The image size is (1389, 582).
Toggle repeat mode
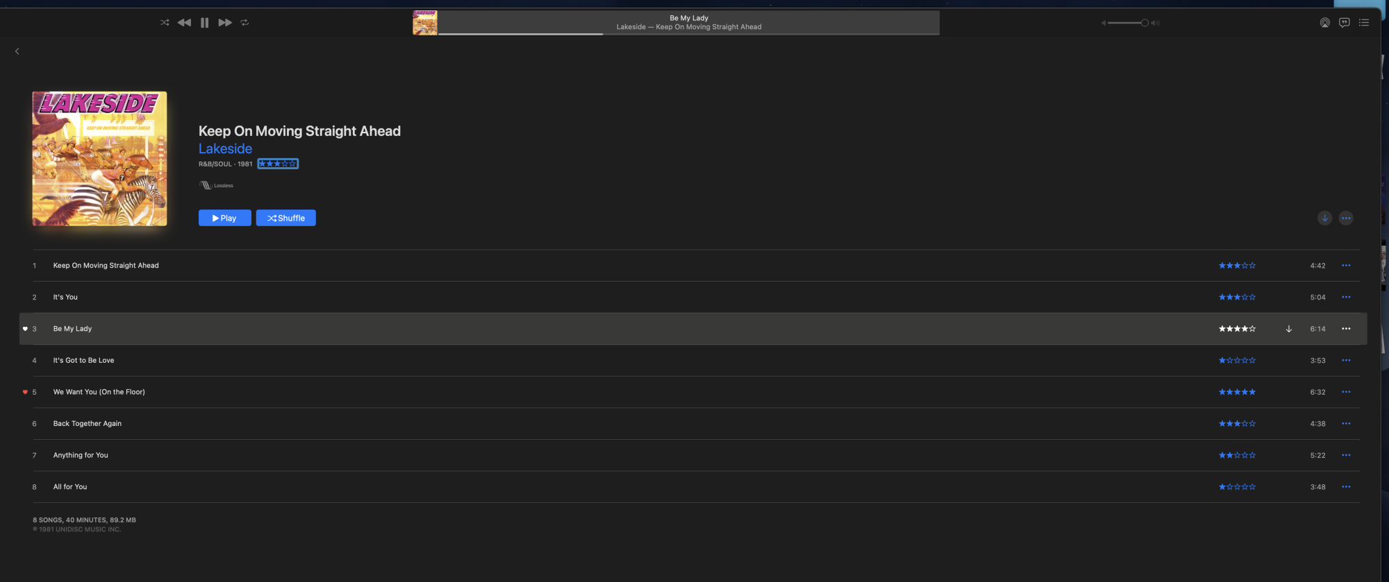[244, 23]
